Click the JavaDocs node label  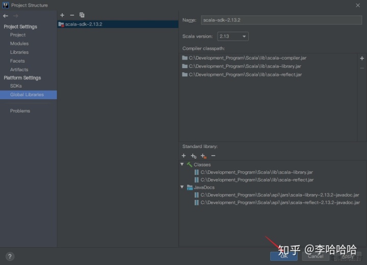click(x=204, y=188)
